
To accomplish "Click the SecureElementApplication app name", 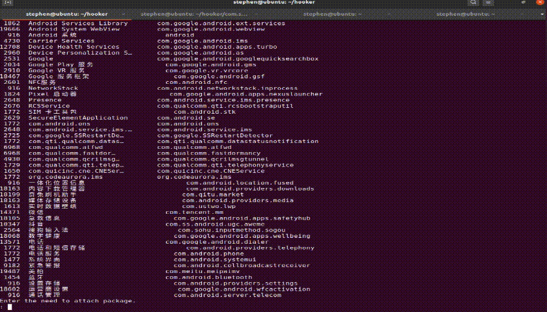I will click(77, 118).
